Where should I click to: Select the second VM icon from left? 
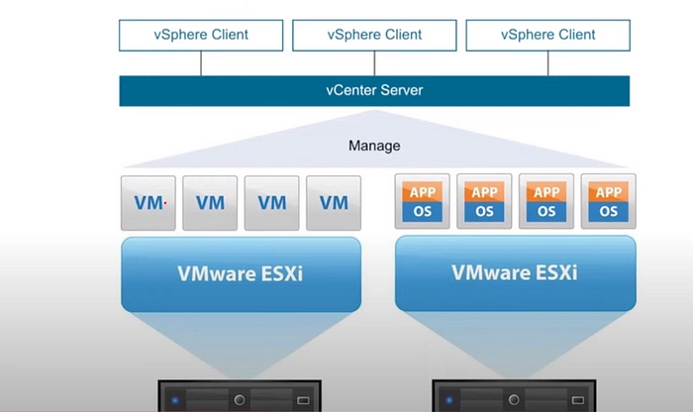coord(211,202)
